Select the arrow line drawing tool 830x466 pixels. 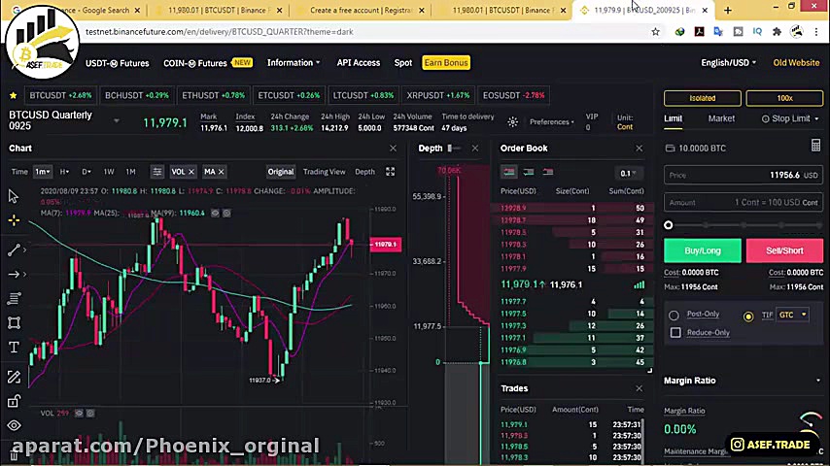(x=14, y=274)
